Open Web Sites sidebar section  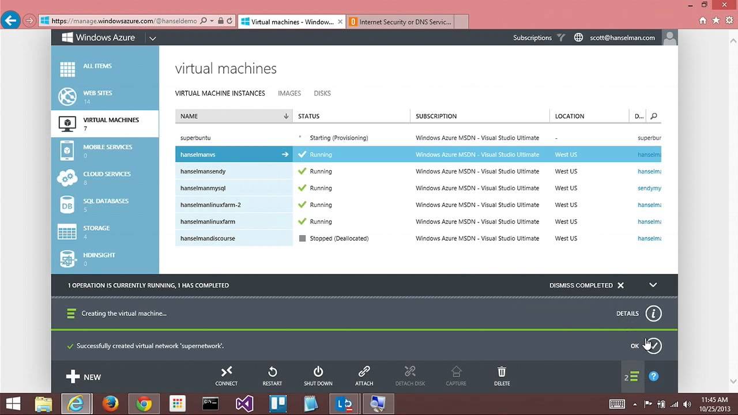105,97
